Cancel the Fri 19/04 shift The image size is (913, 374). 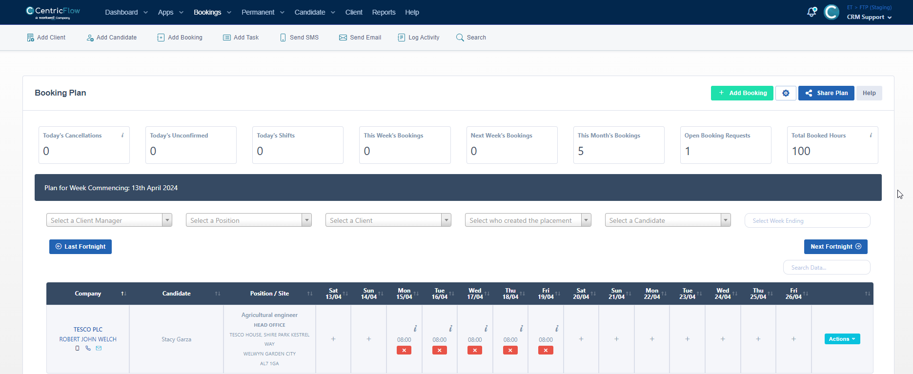point(546,350)
